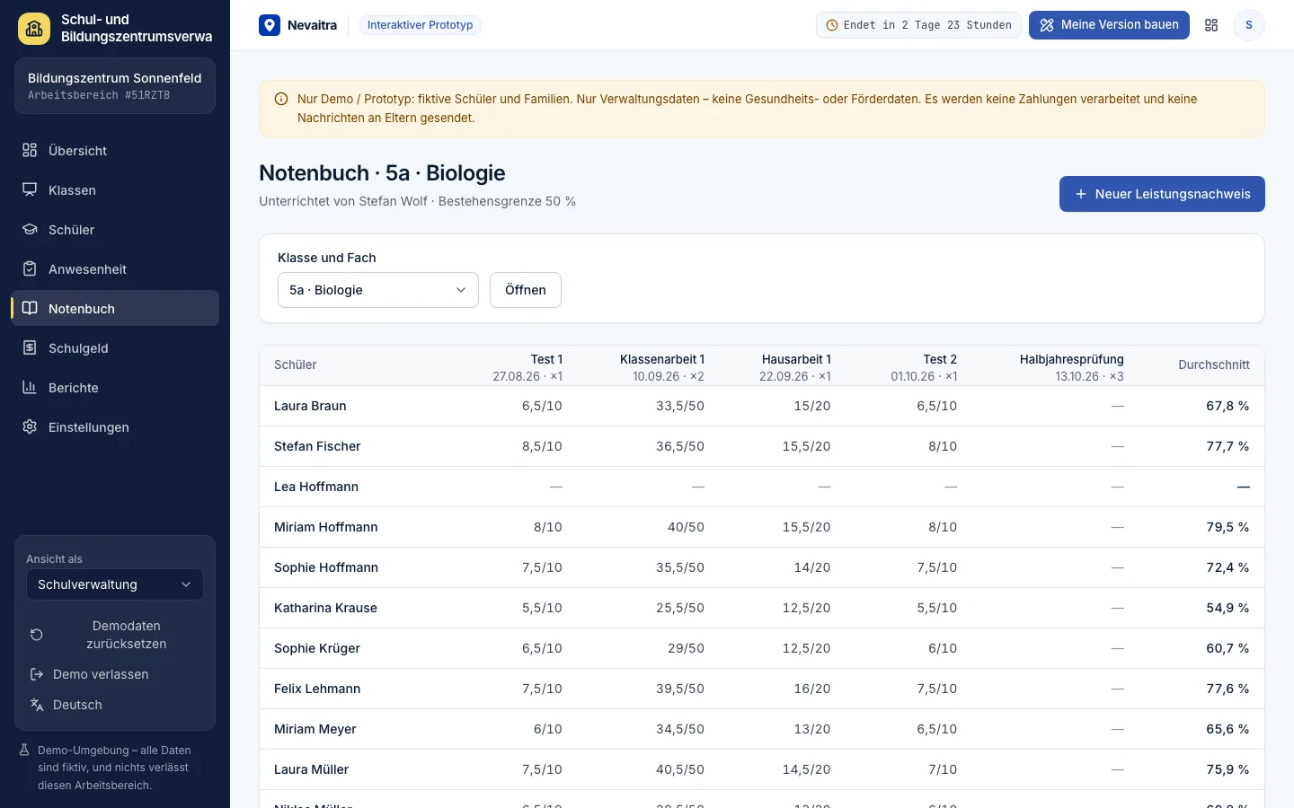1294x808 pixels.
Task: Click the school building logo icon
Action: pos(34,29)
